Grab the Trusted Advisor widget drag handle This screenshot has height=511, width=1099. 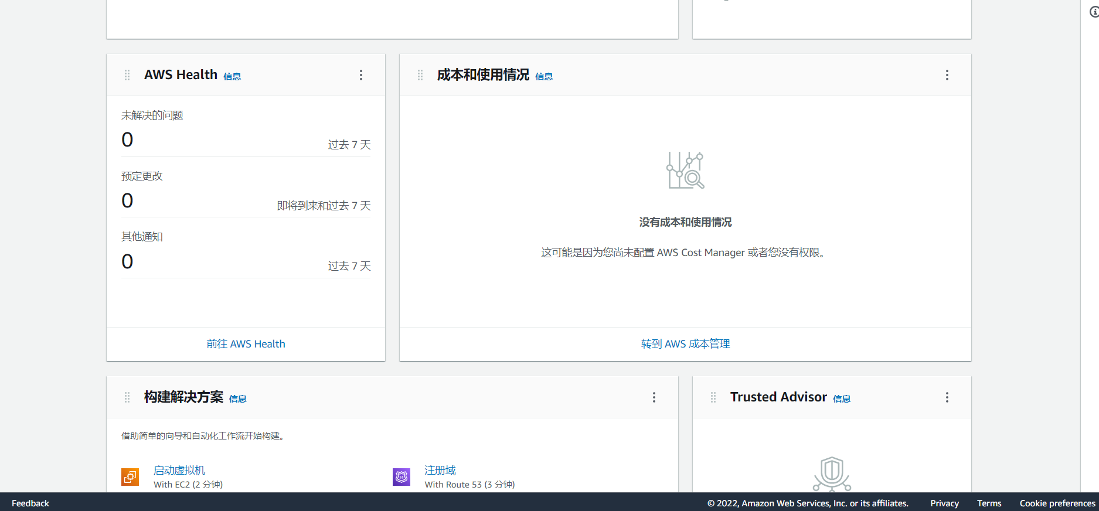[713, 397]
